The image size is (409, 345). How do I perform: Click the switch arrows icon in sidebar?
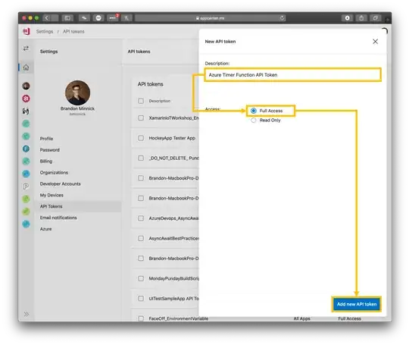coord(26,49)
